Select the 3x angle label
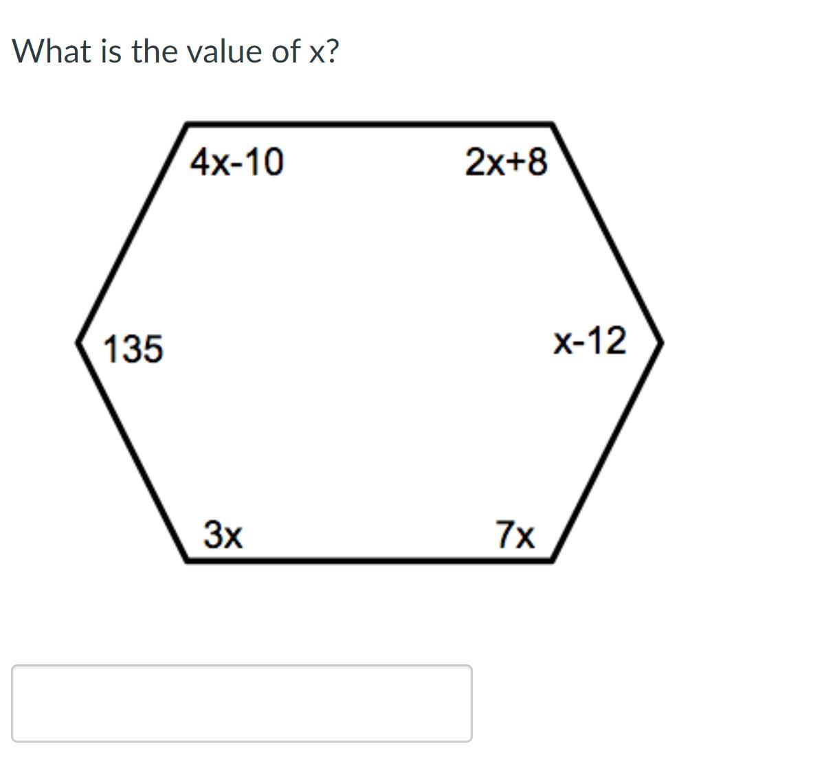This screenshot has width=813, height=766. coord(223,534)
